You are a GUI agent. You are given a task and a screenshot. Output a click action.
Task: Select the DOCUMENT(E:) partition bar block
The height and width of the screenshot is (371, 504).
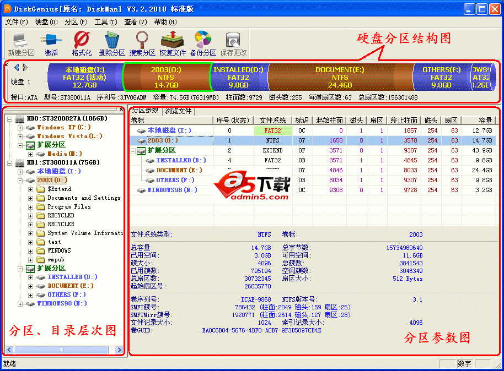pyautogui.click(x=340, y=78)
